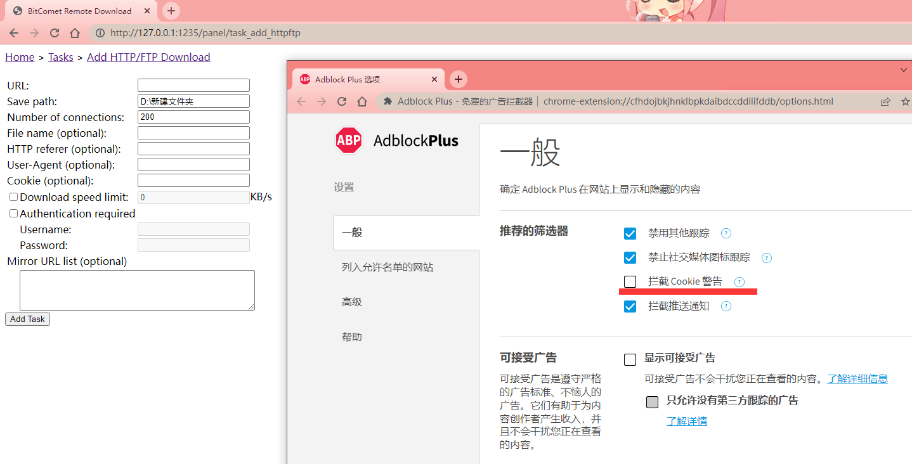Uncheck 禁止社交媒体图标跟踪 checkbox
Screen dimensions: 912x464
(630, 257)
